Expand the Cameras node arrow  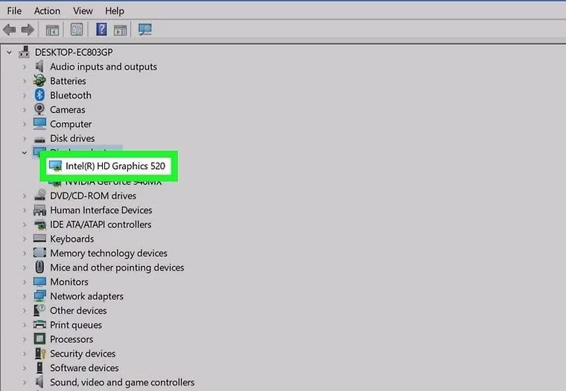24,109
